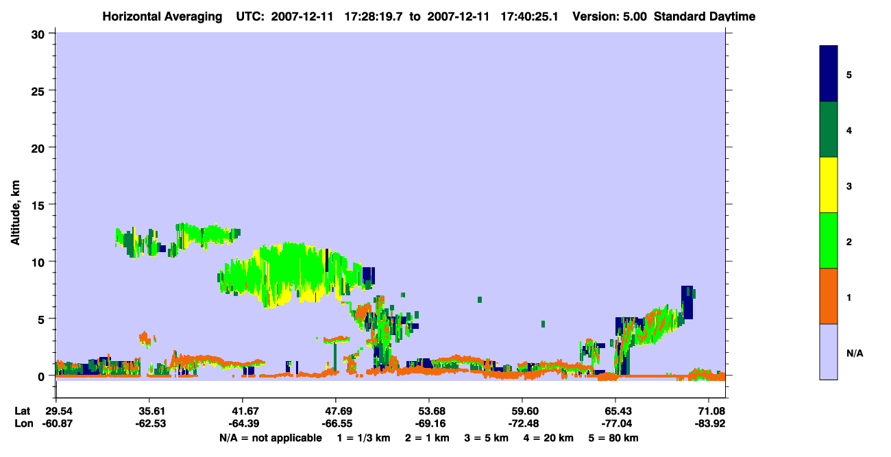Click the 'Lon' axis row label
This screenshot has height=457, width=891.
(x=23, y=423)
